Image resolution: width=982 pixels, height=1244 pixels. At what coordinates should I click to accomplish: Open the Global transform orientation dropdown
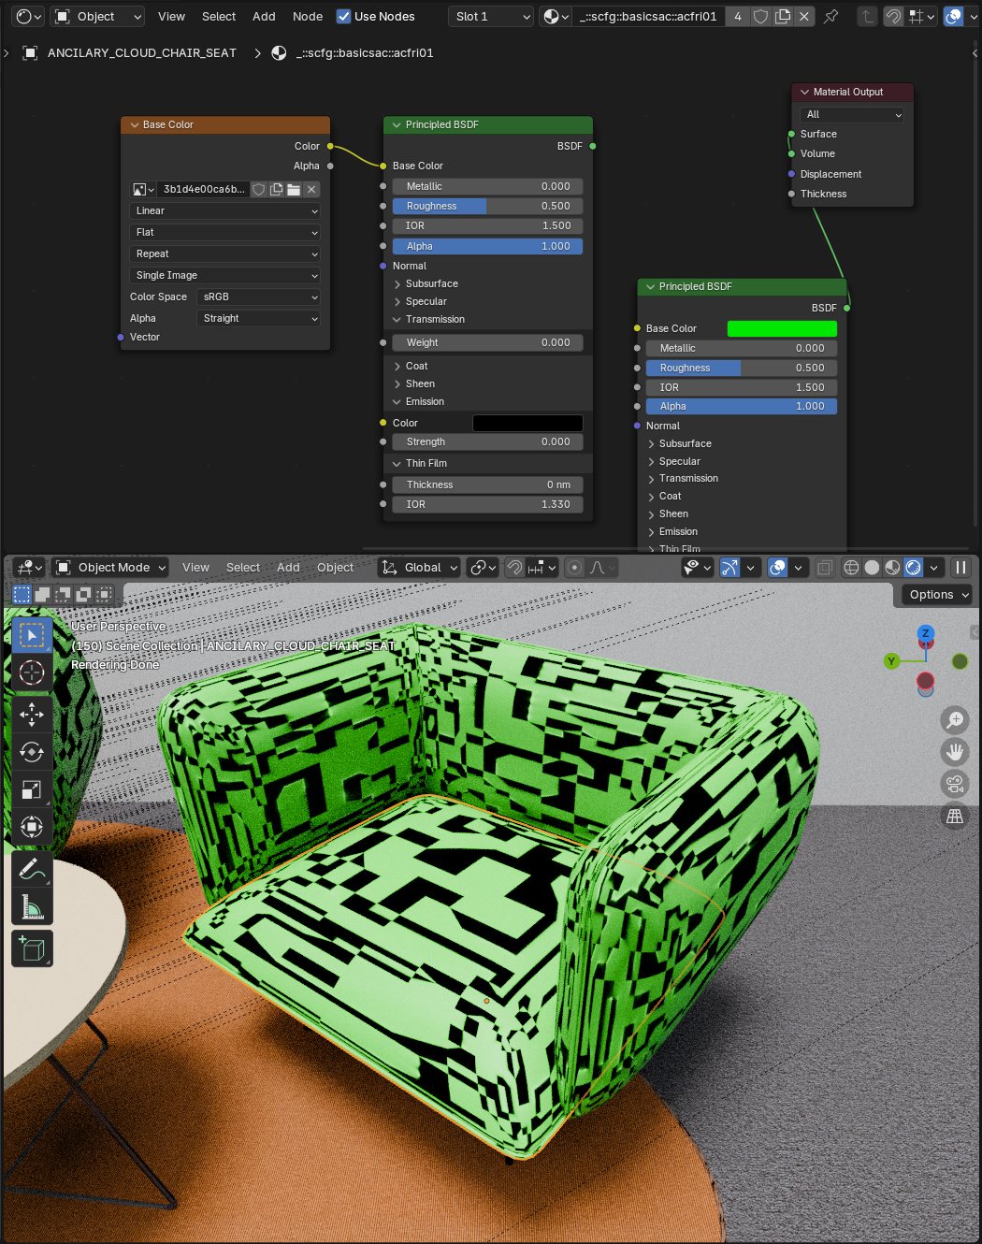pyautogui.click(x=421, y=568)
